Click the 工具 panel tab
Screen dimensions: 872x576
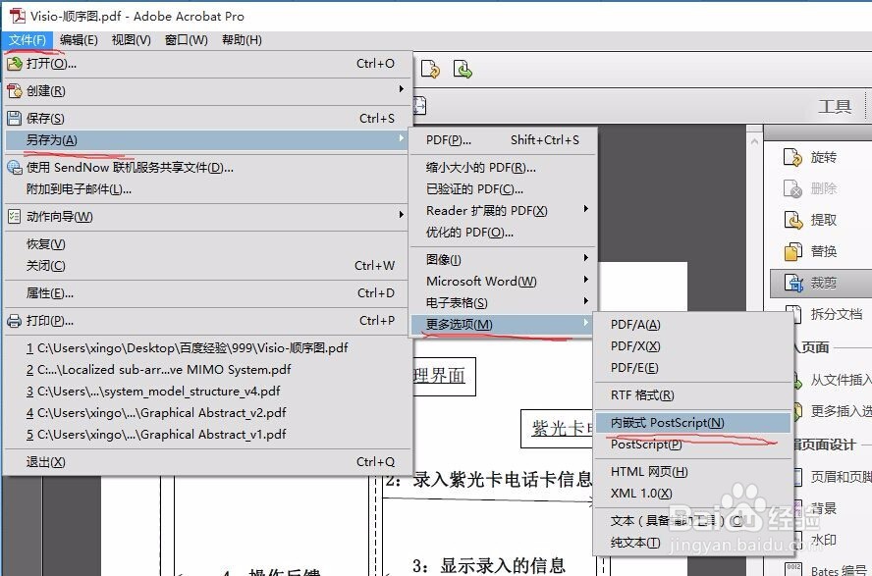click(x=834, y=106)
